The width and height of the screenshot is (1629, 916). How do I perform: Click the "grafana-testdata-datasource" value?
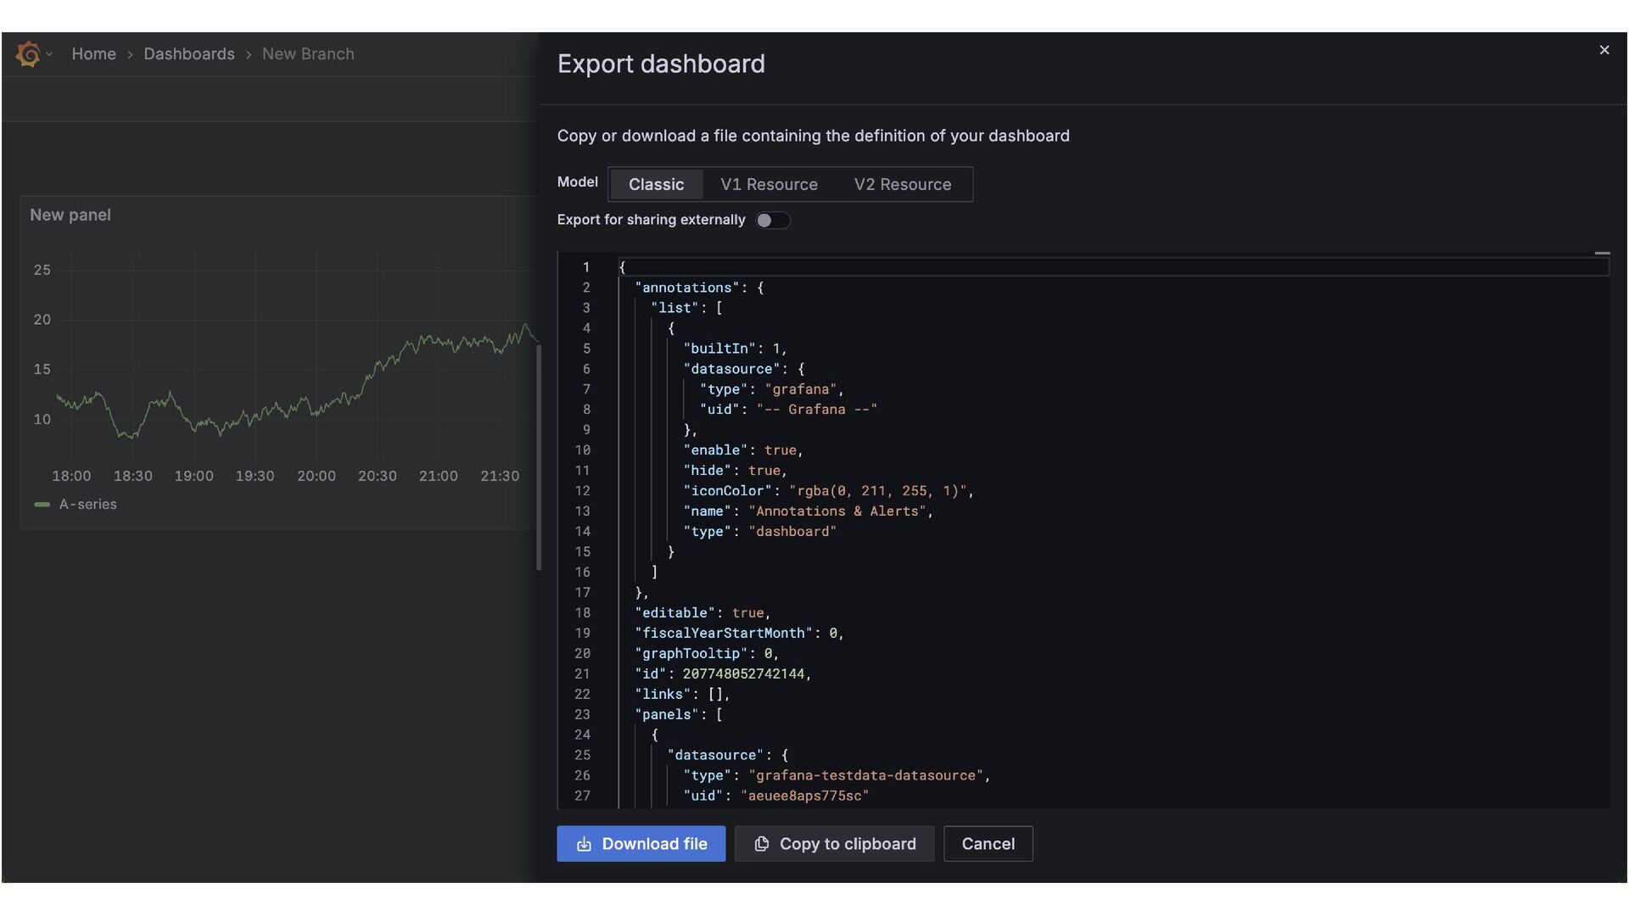click(x=865, y=776)
